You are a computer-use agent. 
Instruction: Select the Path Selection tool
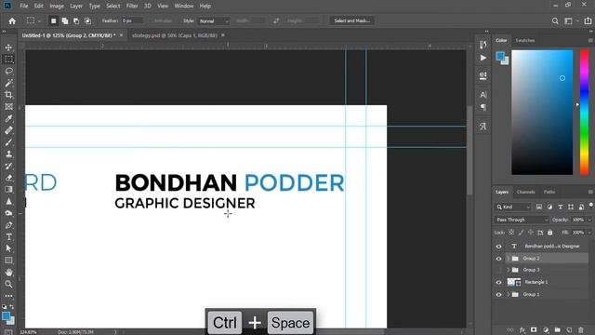(x=8, y=248)
